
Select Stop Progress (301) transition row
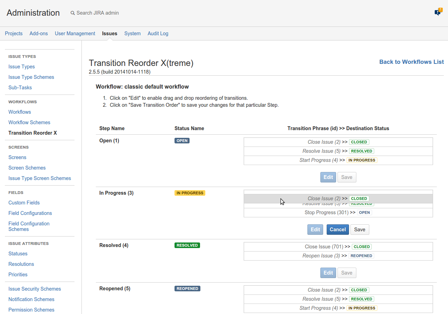click(x=338, y=212)
